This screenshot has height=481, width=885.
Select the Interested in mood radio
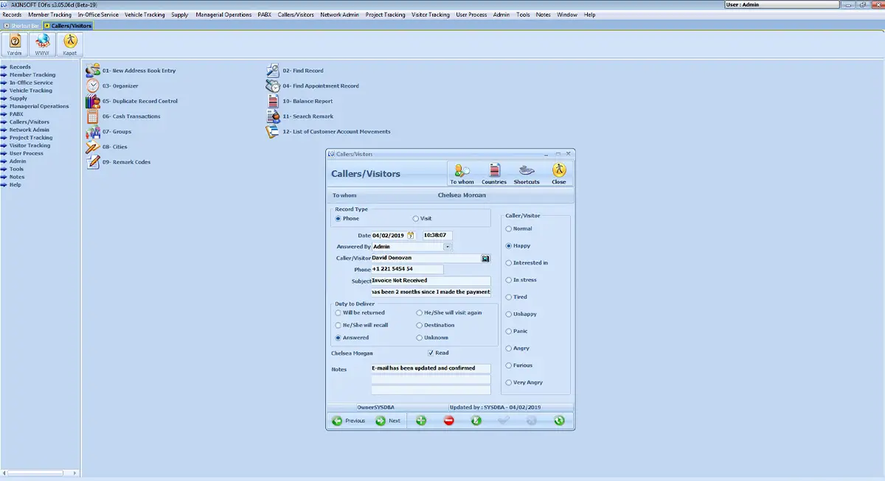click(x=509, y=263)
